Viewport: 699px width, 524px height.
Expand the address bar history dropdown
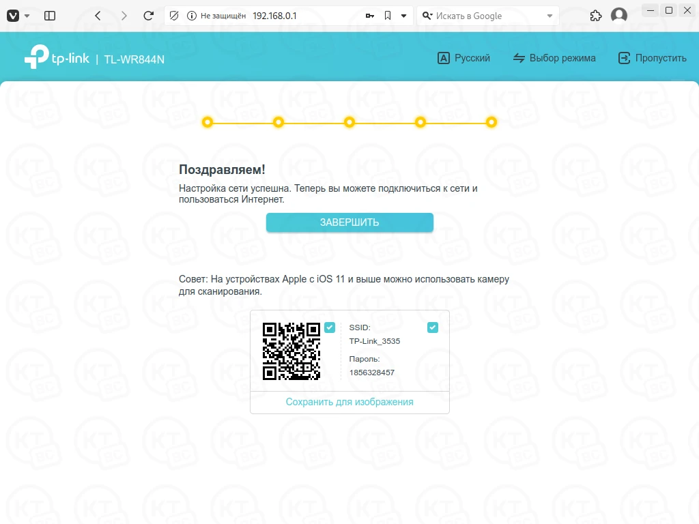pyautogui.click(x=403, y=16)
